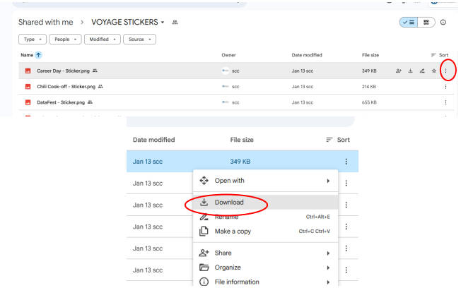Viewport: 461px width, 288px height.
Task: Open the Share submenu in context menu
Action: pyautogui.click(x=223, y=253)
